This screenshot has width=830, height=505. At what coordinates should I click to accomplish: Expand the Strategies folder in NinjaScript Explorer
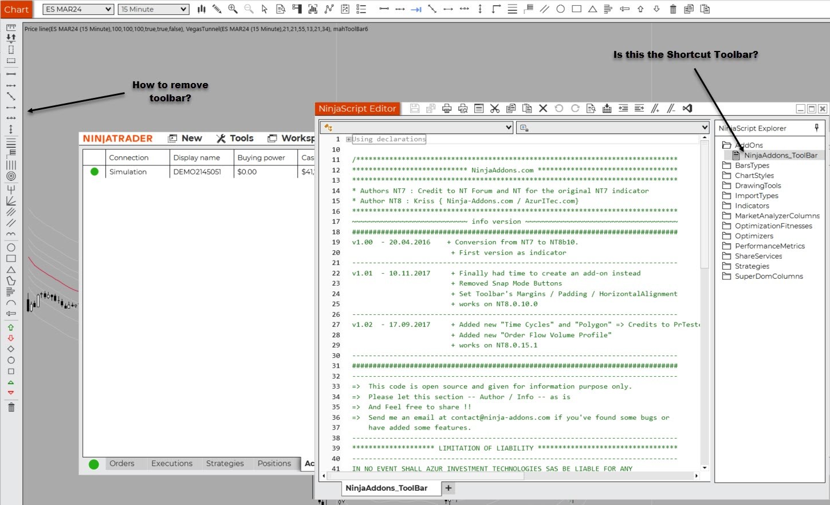(726, 266)
